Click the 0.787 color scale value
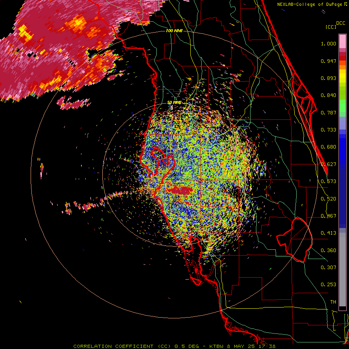The height and width of the screenshot is (349, 349). tap(328, 112)
